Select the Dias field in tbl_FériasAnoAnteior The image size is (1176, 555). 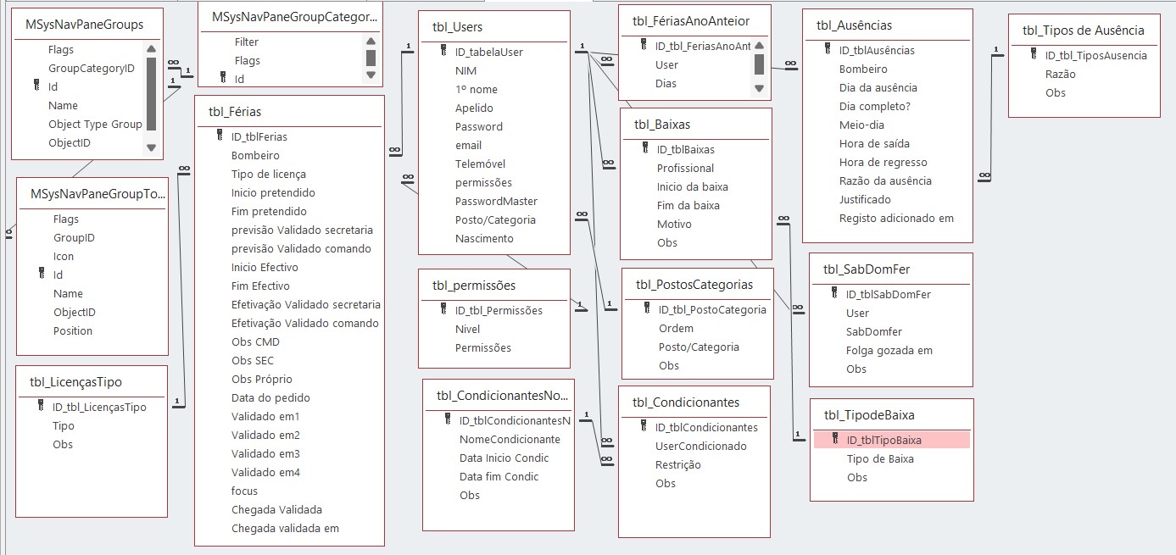(x=666, y=83)
